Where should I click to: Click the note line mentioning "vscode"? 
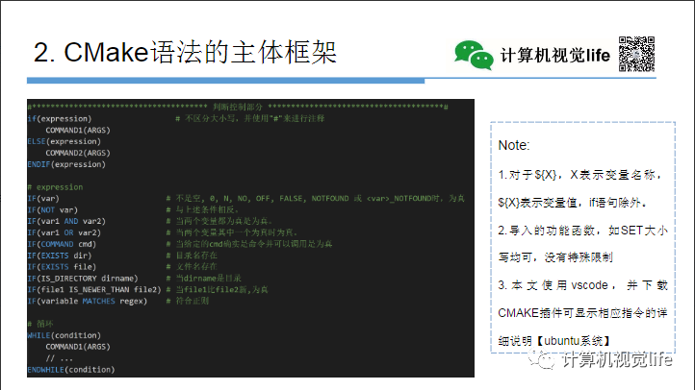click(582, 285)
